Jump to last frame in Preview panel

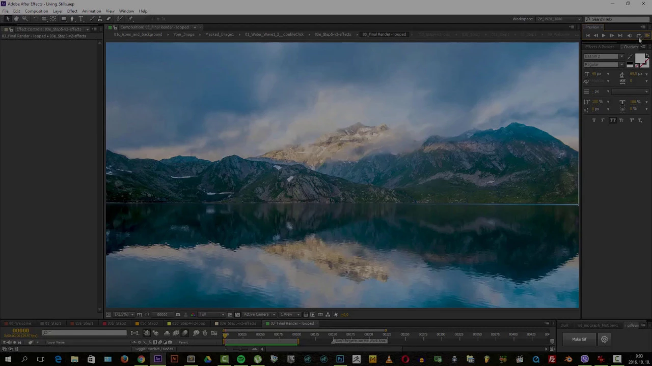[620, 36]
